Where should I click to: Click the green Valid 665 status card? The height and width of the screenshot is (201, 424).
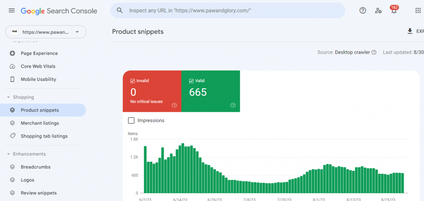211,91
